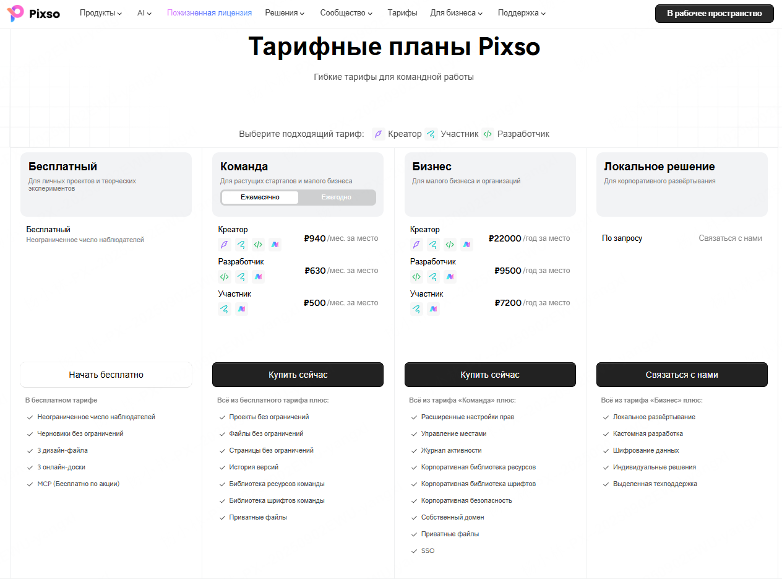Click teal squiggle icon in Бизнес Креатор row
Screen dimensions: 782x579
click(x=433, y=244)
